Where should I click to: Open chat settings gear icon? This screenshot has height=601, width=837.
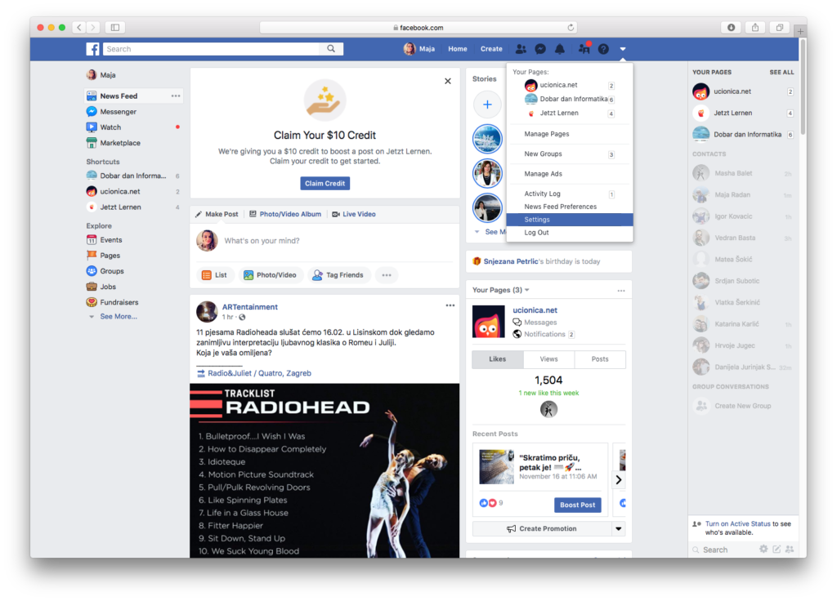tap(763, 550)
